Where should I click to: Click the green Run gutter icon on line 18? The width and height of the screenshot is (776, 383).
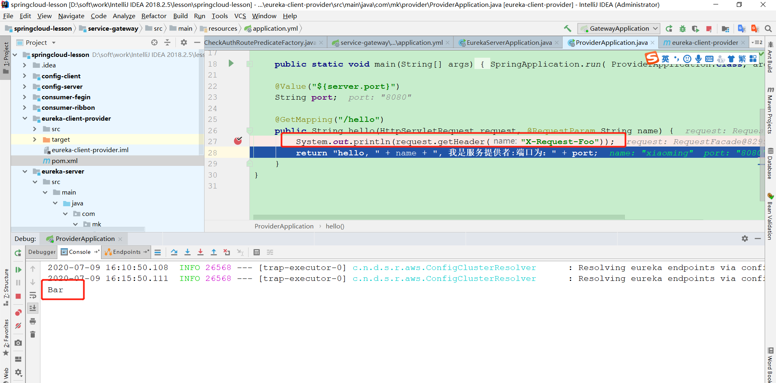point(231,63)
